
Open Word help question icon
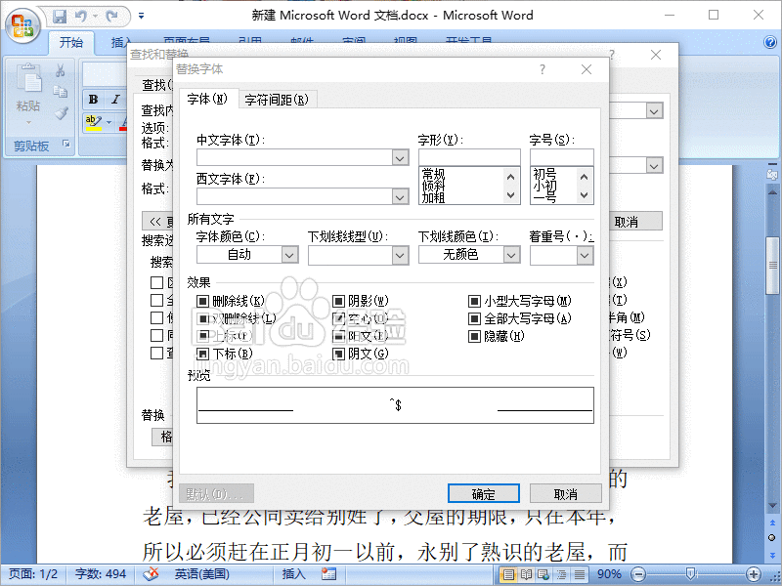(770, 42)
